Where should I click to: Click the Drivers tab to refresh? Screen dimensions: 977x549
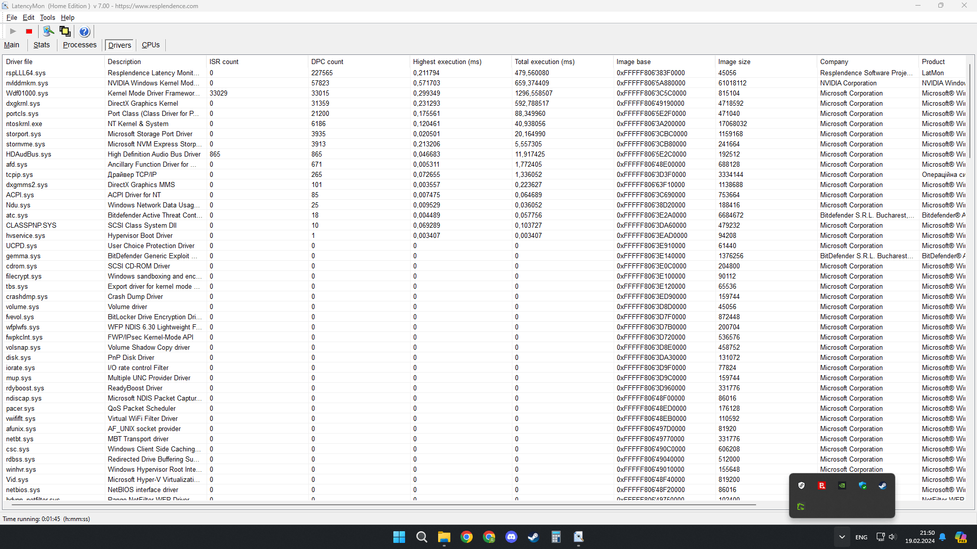point(120,45)
